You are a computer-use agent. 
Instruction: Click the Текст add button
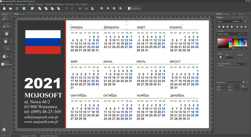(x=6, y=19)
